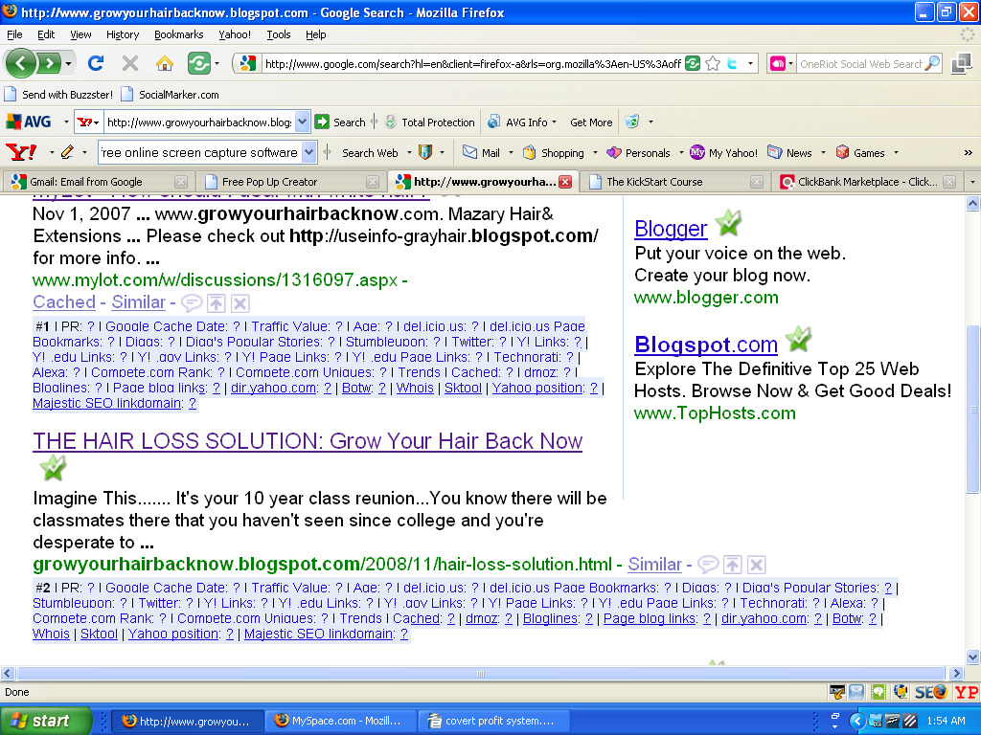Screen dimensions: 981x735
Task: Click the SEO icon in status bar
Action: pos(929,692)
